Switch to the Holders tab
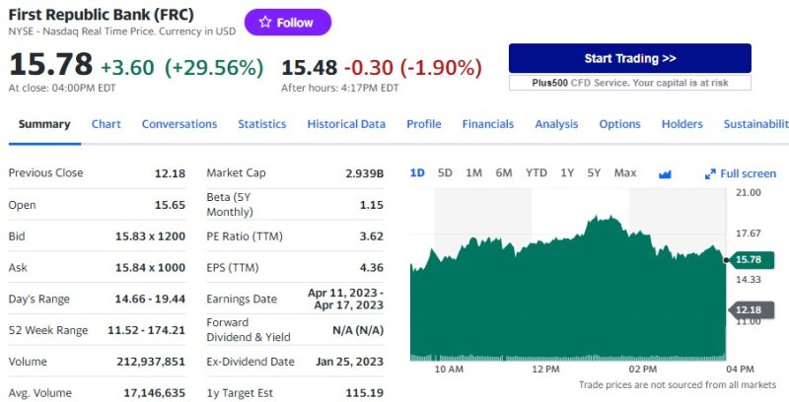789x402 pixels. click(682, 124)
